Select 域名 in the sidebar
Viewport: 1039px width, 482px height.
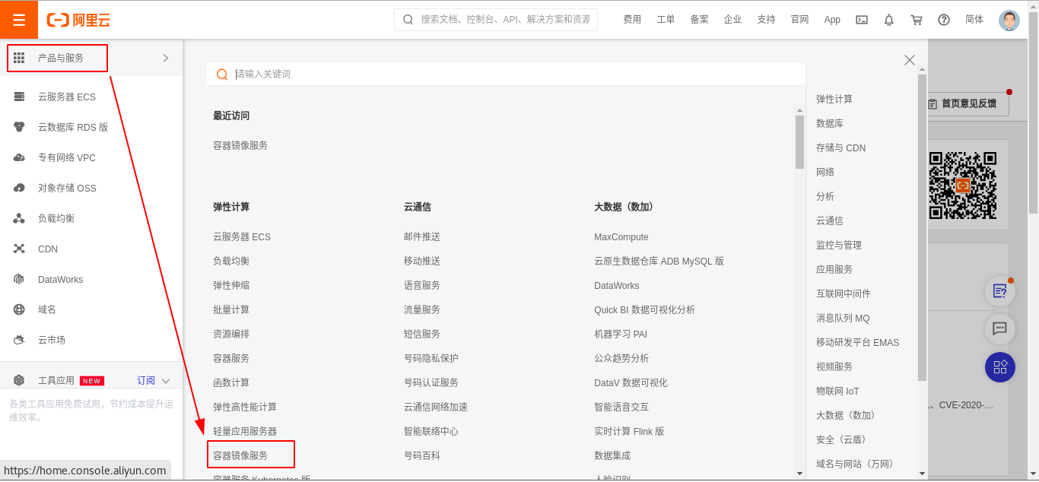[47, 309]
